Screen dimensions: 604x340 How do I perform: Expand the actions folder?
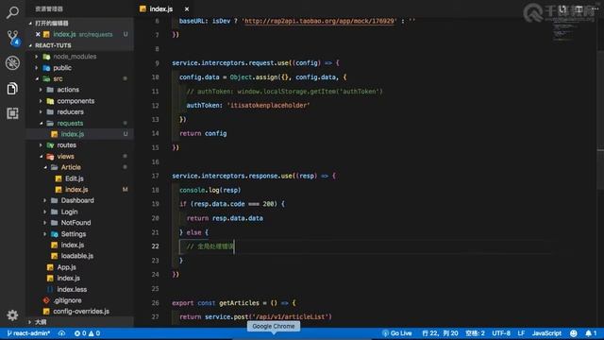click(x=41, y=90)
